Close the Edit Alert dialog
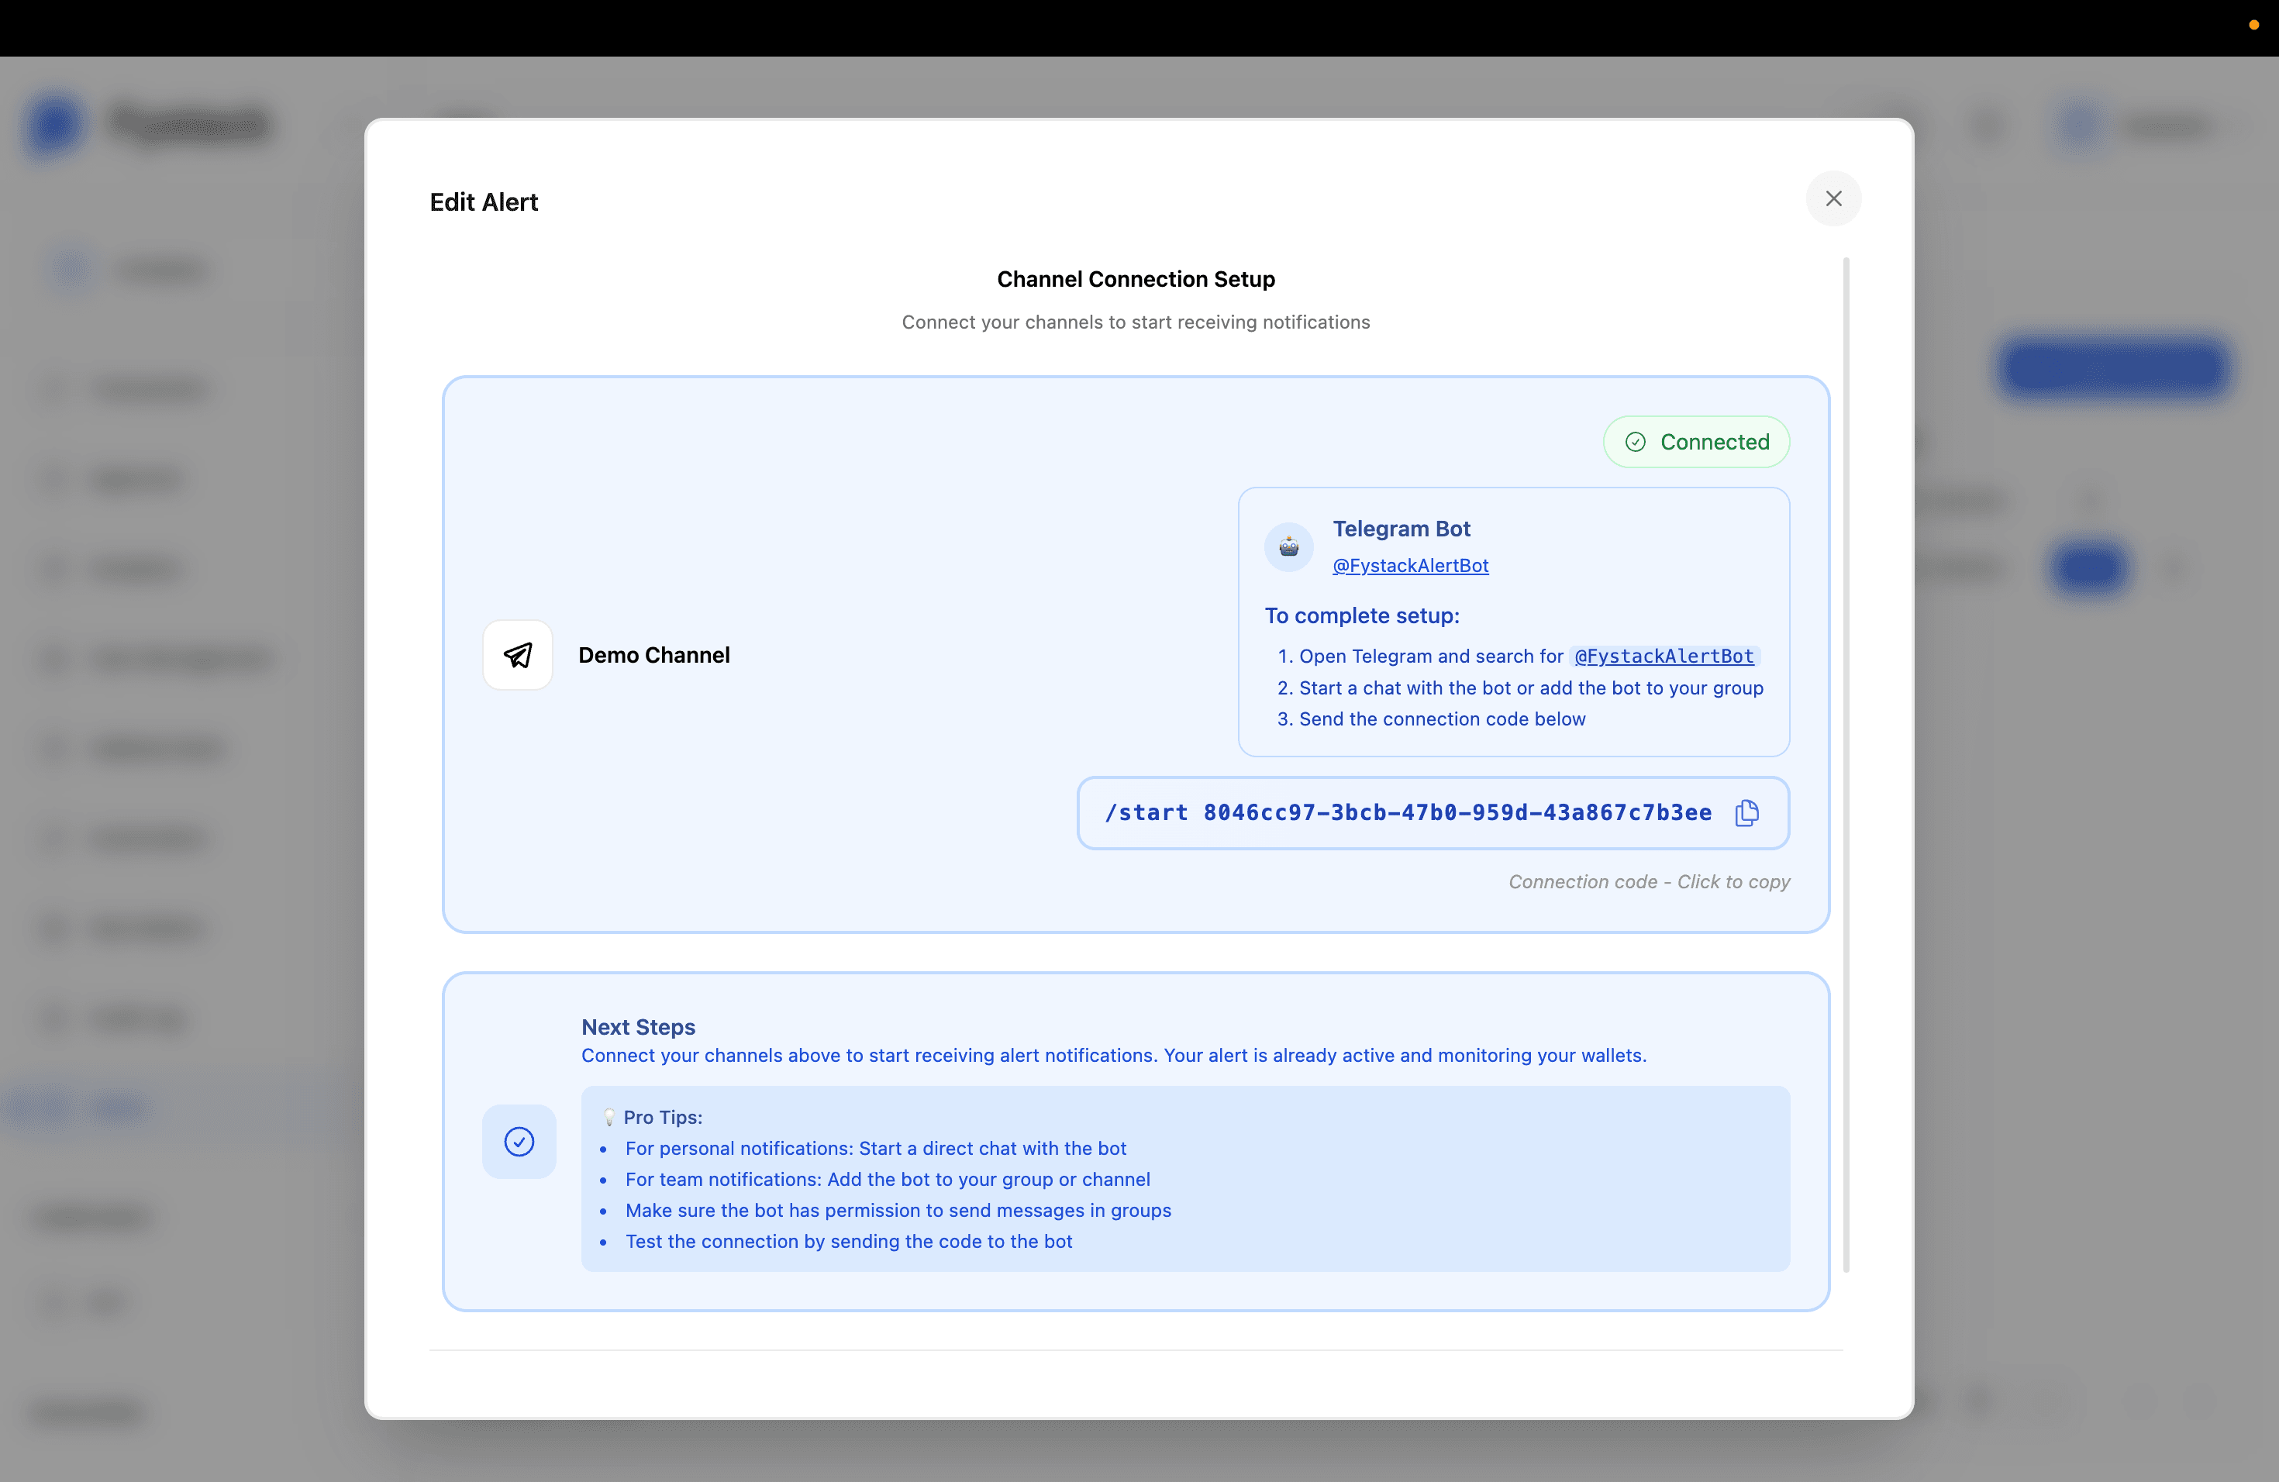Viewport: 2279px width, 1482px height. (x=1833, y=198)
